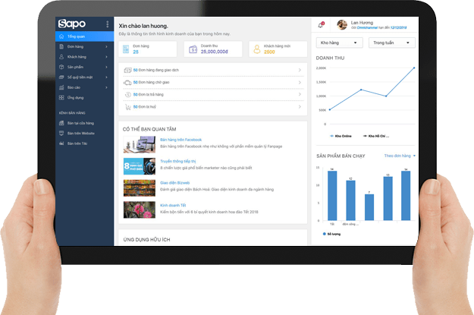Open the Theo đơn hàng filter dropdown
The width and height of the screenshot is (474, 315).
click(400, 156)
